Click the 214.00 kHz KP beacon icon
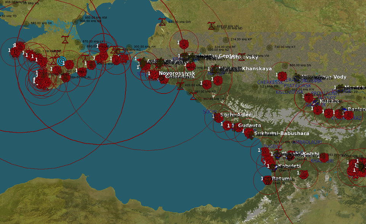The width and height of the screenshot is (366, 224). (x=226, y=40)
